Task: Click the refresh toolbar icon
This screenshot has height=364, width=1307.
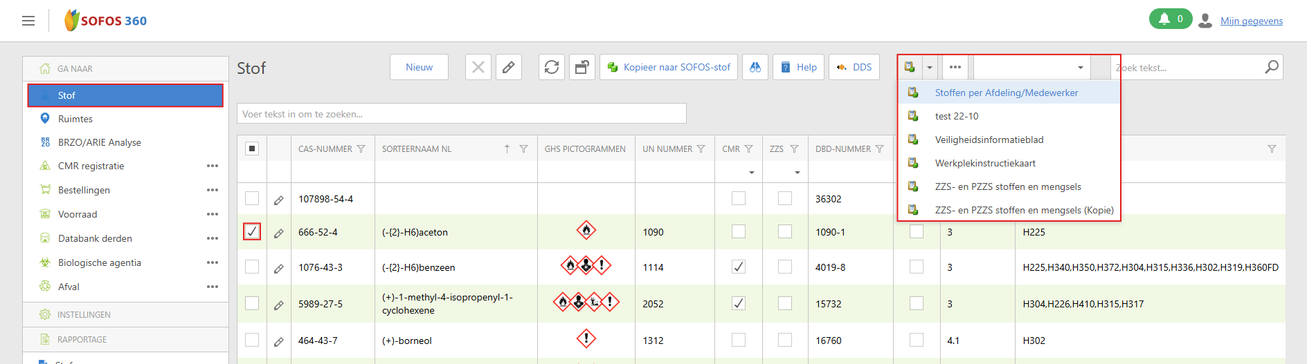Action: click(x=552, y=67)
